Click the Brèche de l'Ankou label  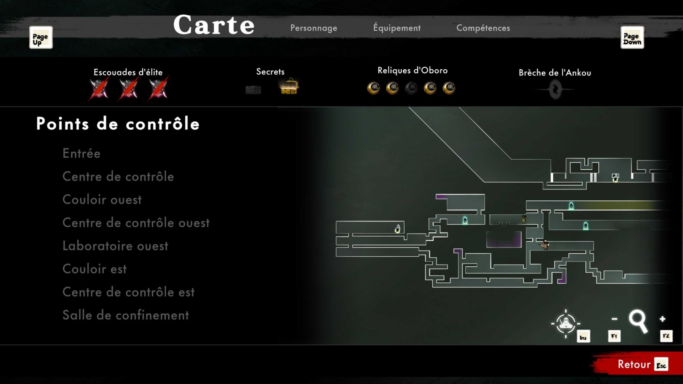click(x=555, y=73)
